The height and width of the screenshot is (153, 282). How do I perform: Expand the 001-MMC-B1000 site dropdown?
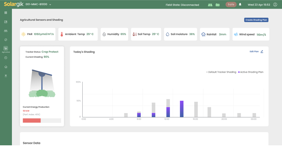pos(38,4)
